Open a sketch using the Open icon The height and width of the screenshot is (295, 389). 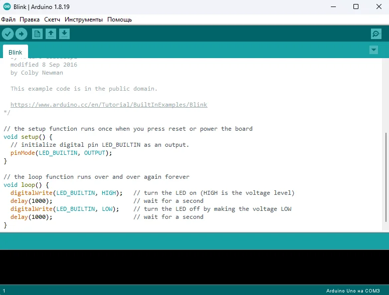51,34
